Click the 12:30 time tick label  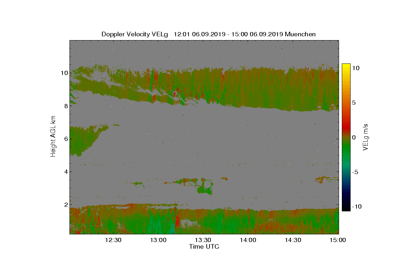pyautogui.click(x=113, y=240)
